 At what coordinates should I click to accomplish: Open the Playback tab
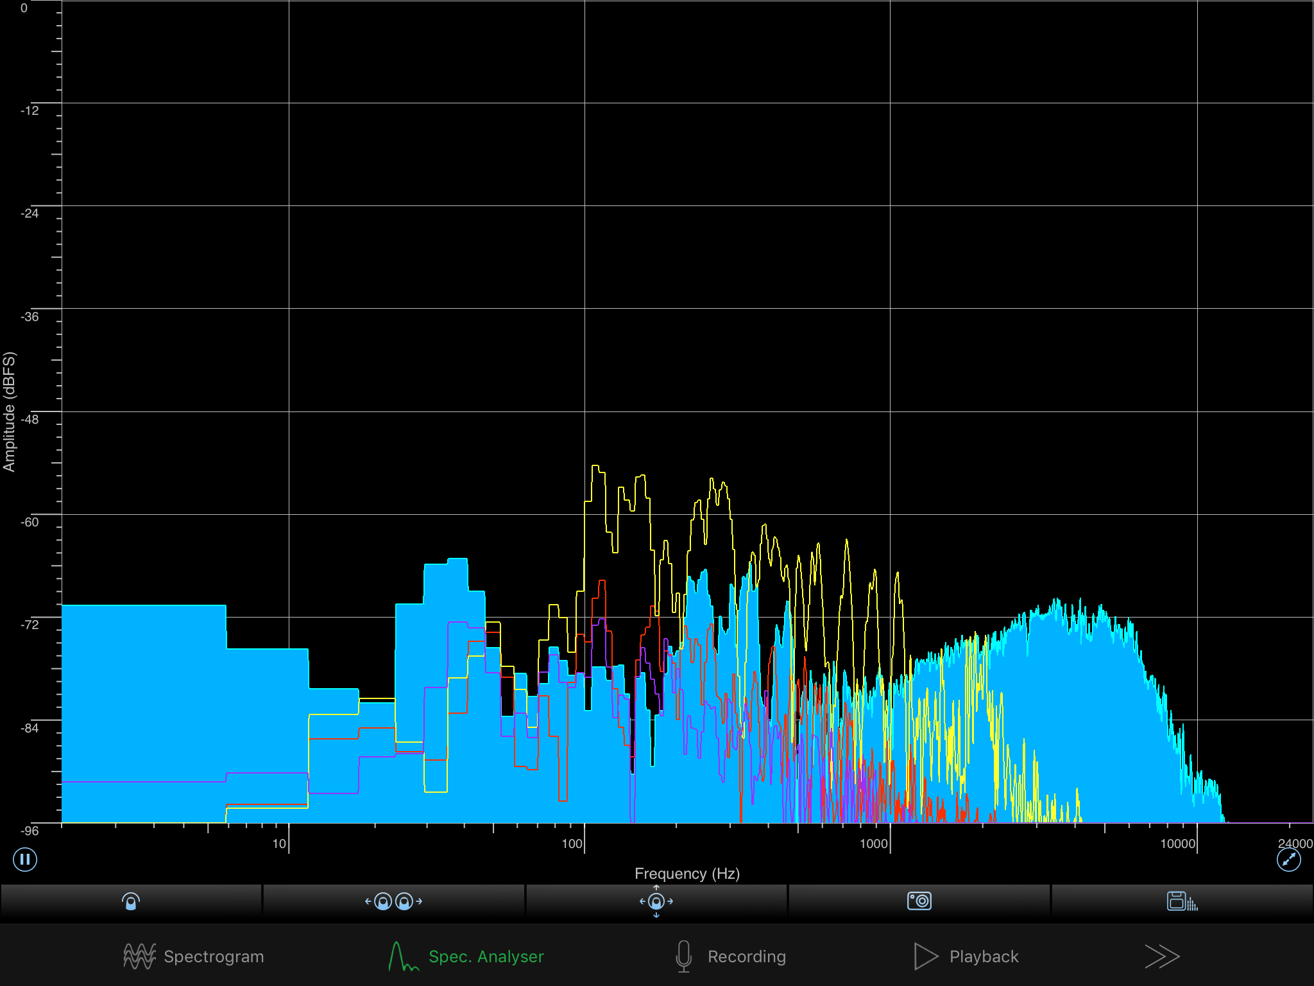[966, 956]
